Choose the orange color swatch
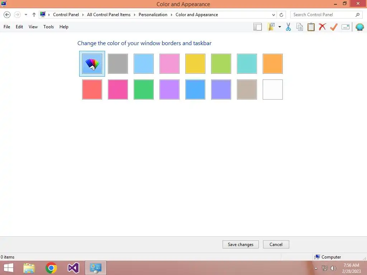 [x=273, y=64]
